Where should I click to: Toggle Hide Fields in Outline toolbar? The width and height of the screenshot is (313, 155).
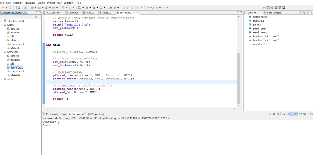(x=303, y=12)
